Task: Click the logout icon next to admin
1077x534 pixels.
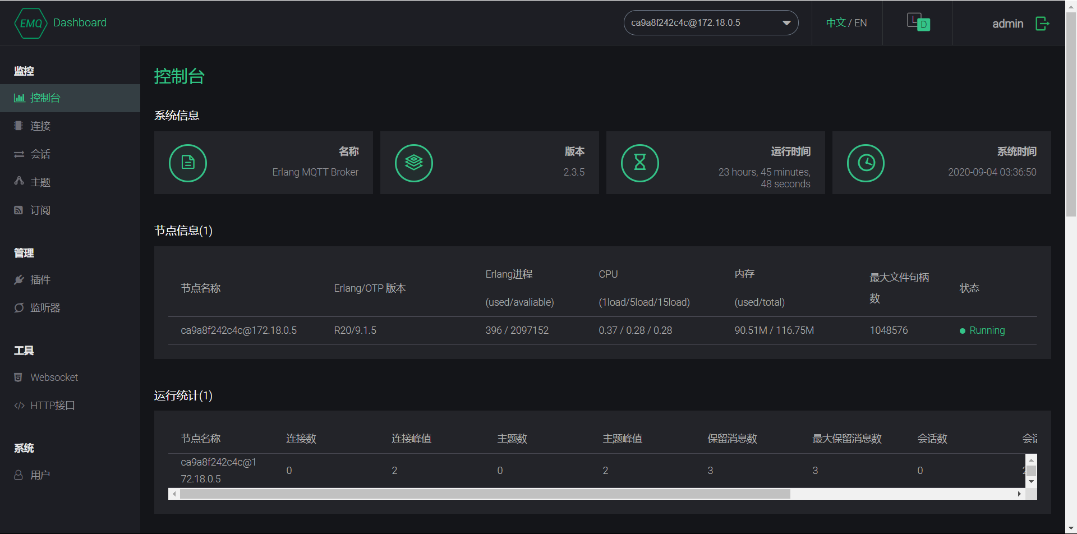Action: coord(1042,24)
